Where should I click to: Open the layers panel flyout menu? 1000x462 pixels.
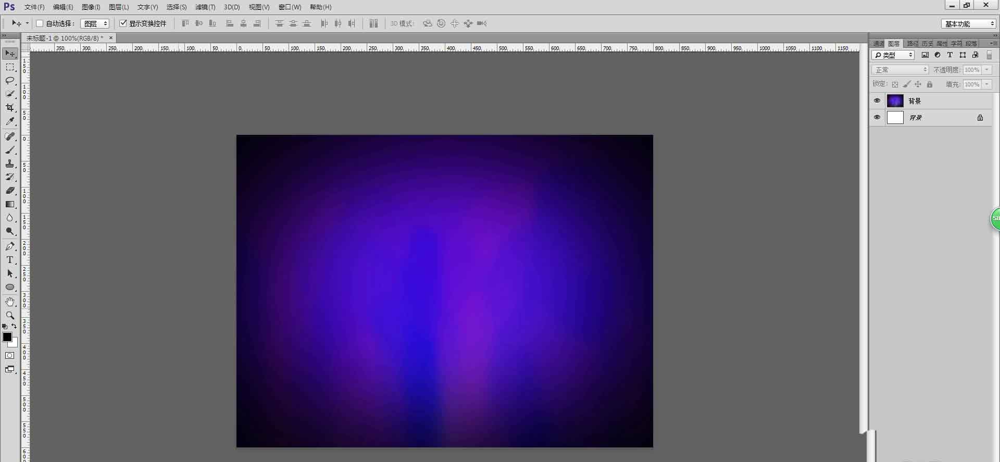(x=994, y=43)
